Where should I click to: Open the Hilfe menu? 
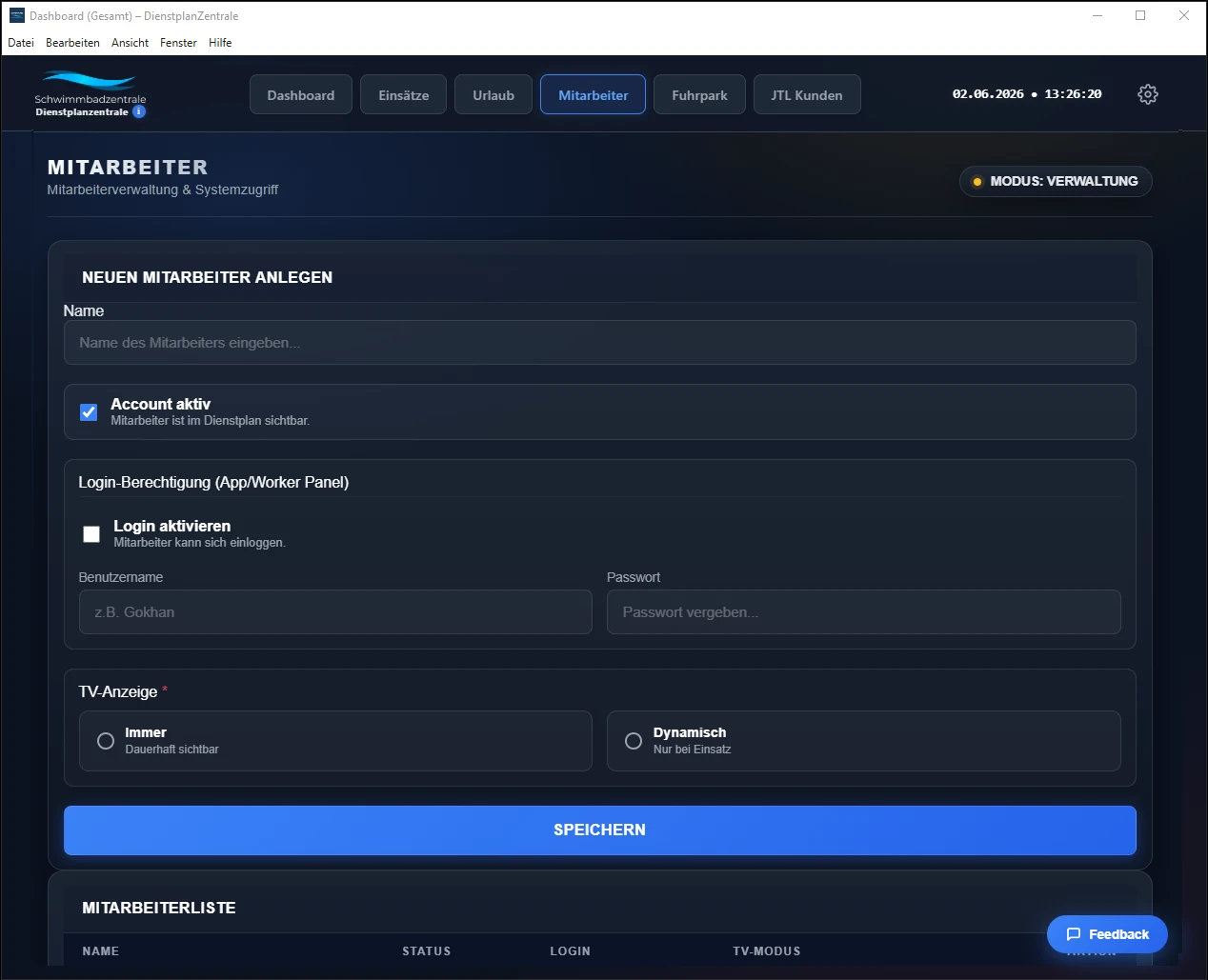pyautogui.click(x=220, y=43)
